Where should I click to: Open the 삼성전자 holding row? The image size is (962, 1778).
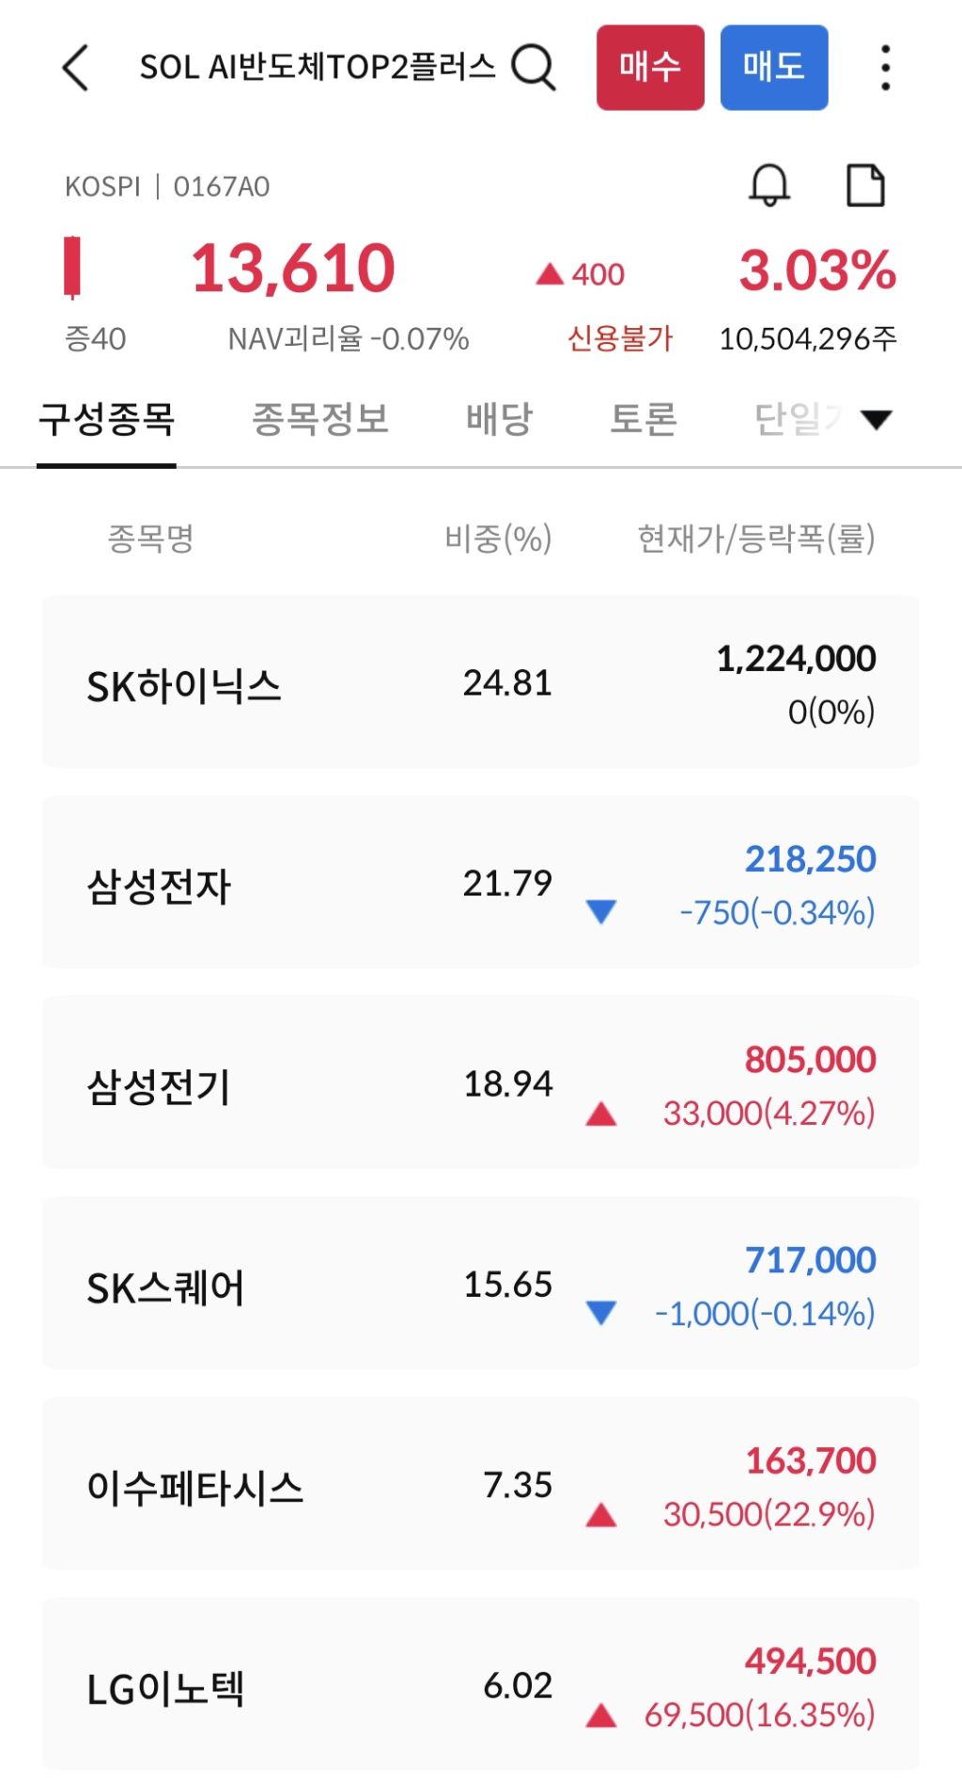point(481,882)
